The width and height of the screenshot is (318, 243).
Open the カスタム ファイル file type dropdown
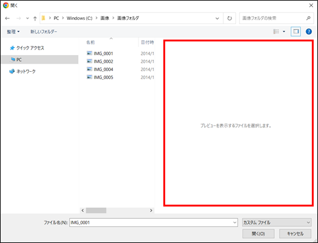click(x=277, y=223)
